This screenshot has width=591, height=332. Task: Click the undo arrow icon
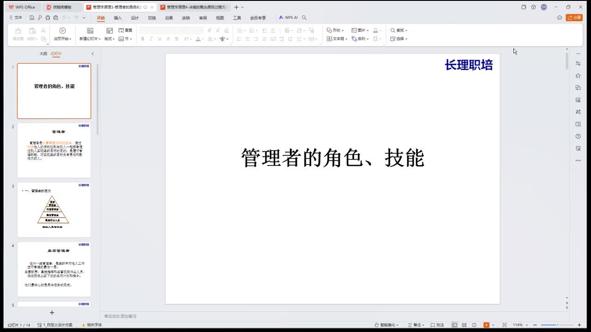click(64, 18)
